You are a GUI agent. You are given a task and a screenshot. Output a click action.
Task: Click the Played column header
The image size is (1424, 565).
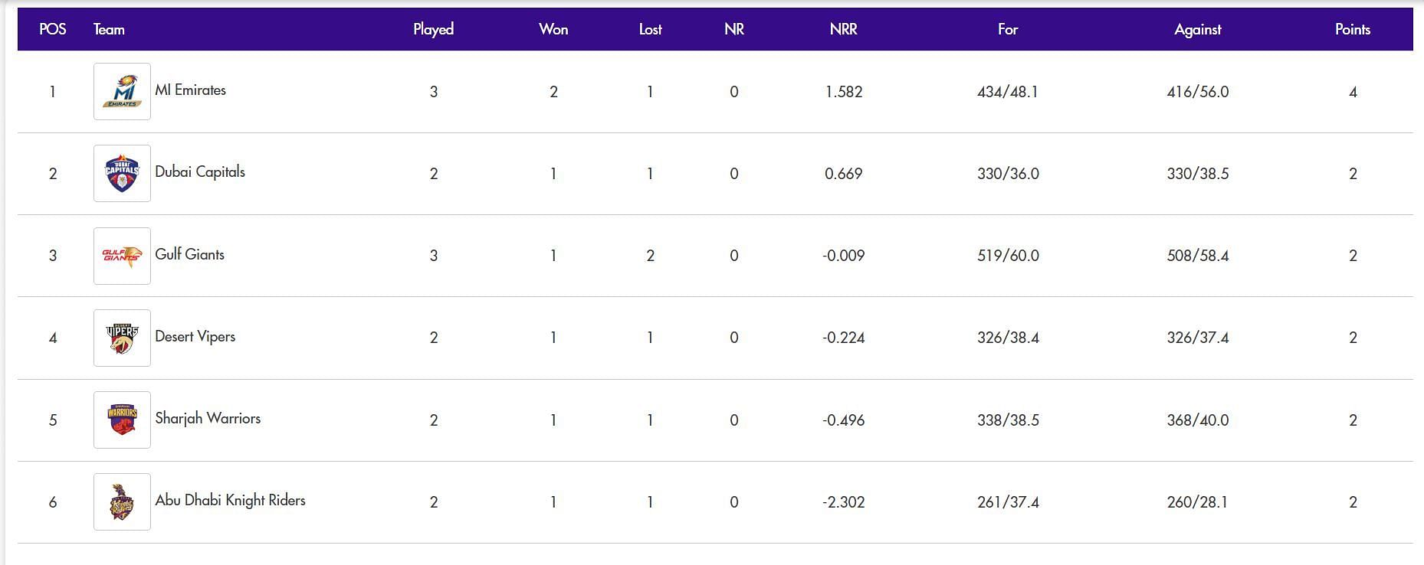point(433,29)
